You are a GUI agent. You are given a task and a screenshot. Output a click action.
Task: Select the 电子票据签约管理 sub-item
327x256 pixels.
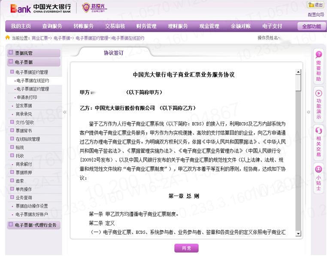33,89
